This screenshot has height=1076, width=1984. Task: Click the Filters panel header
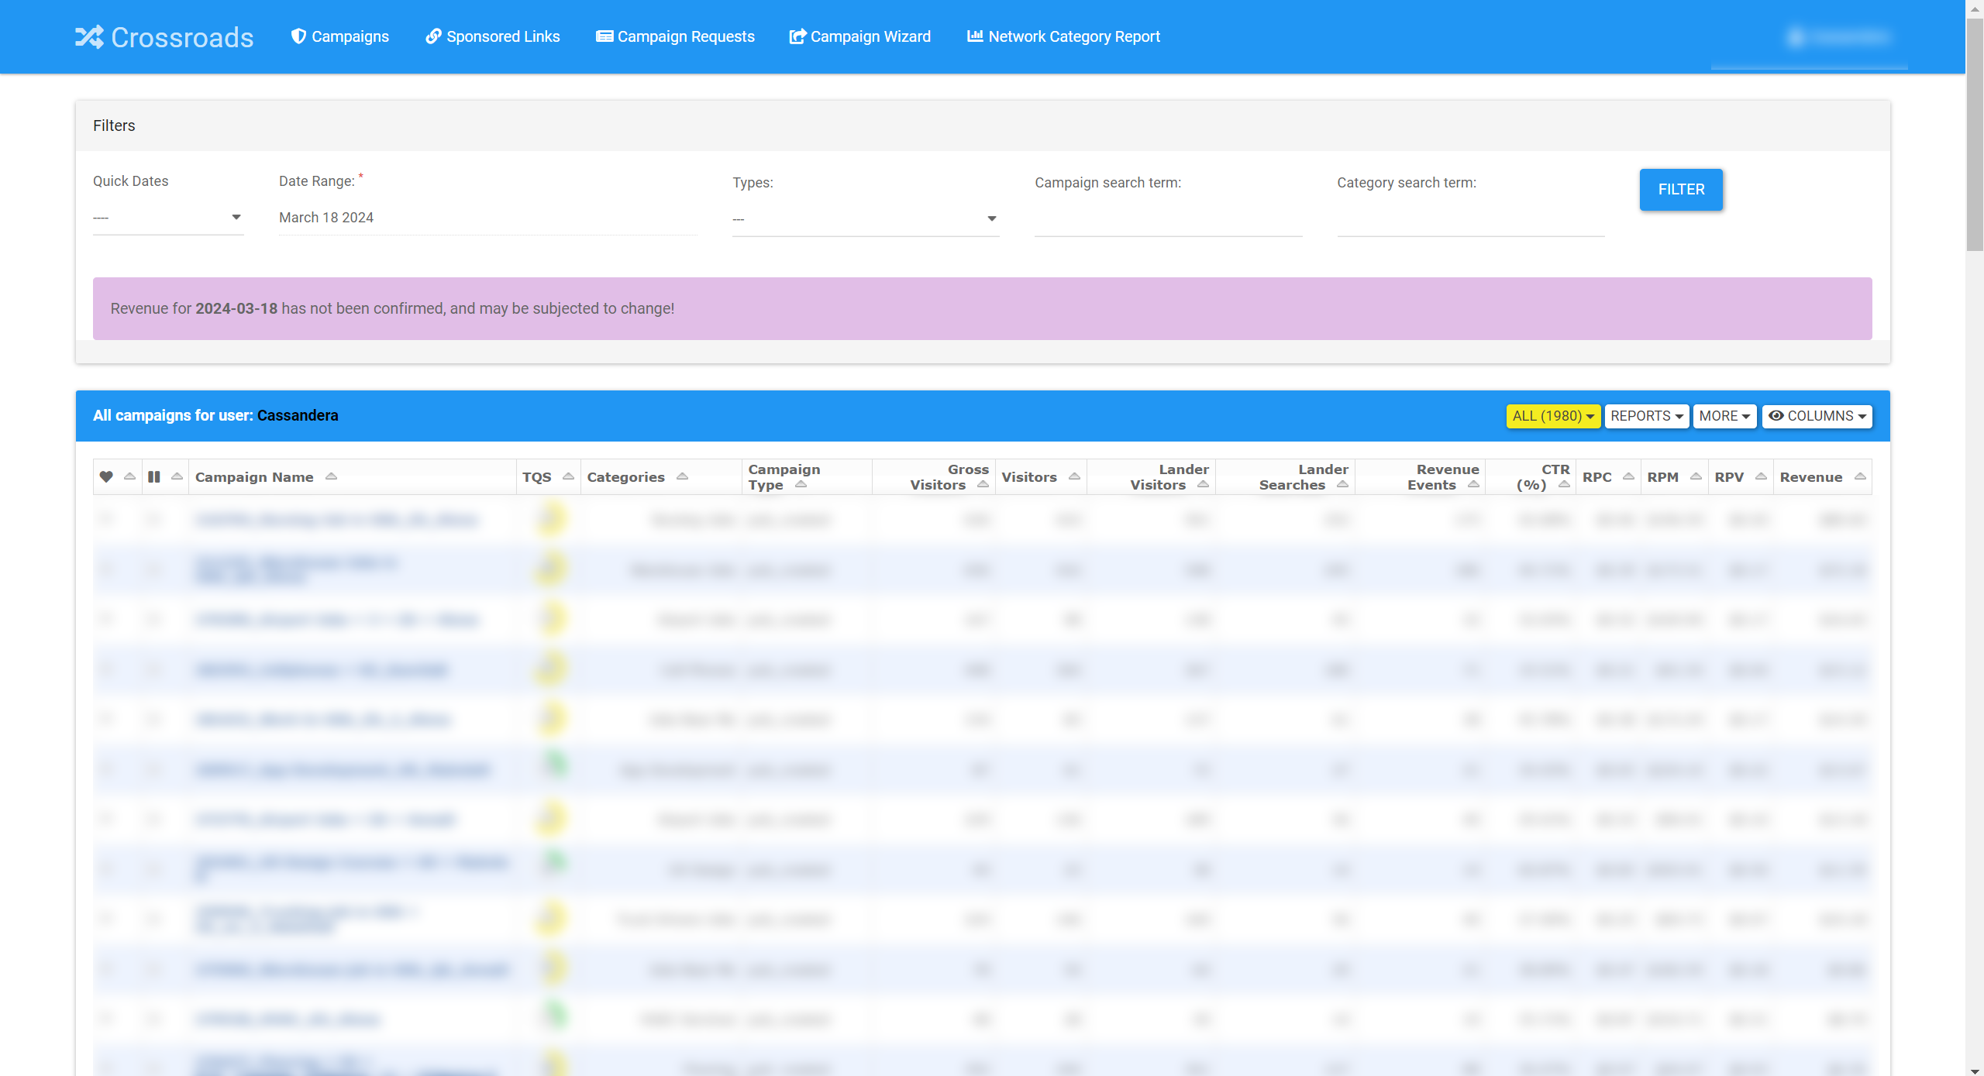pos(983,125)
